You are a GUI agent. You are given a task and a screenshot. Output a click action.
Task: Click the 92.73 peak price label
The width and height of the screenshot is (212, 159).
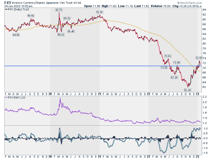(x=59, y=10)
